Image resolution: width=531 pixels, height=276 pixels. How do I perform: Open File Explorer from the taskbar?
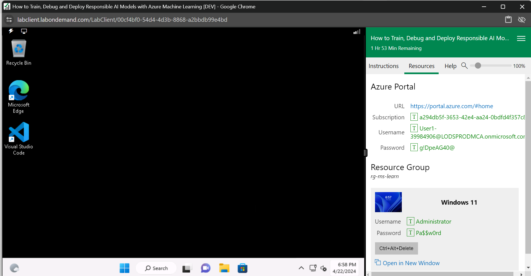[x=224, y=268]
